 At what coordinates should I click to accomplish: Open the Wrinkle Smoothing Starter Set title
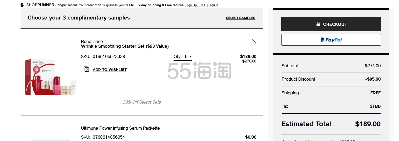[x=125, y=46]
